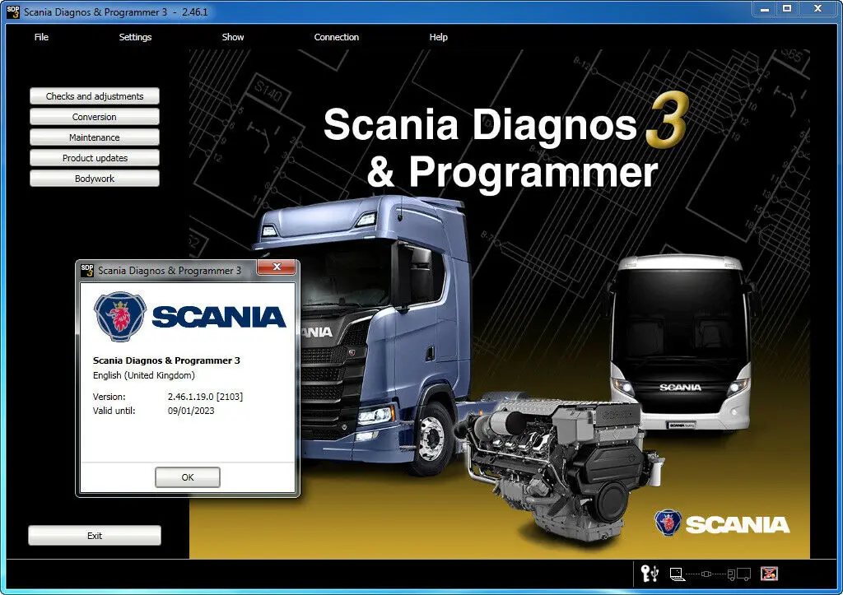843x595 pixels.
Task: Choose the Bodywork button
Action: click(95, 179)
